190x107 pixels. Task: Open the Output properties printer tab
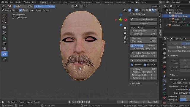point(164,53)
